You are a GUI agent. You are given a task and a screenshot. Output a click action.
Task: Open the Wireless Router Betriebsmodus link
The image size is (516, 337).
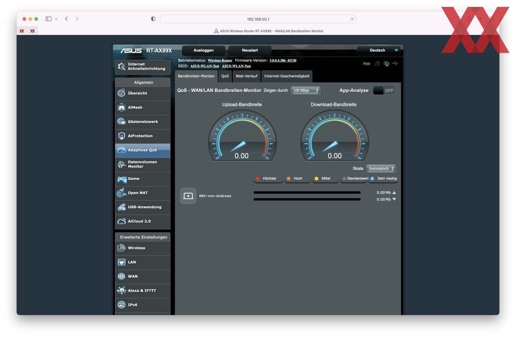click(220, 60)
